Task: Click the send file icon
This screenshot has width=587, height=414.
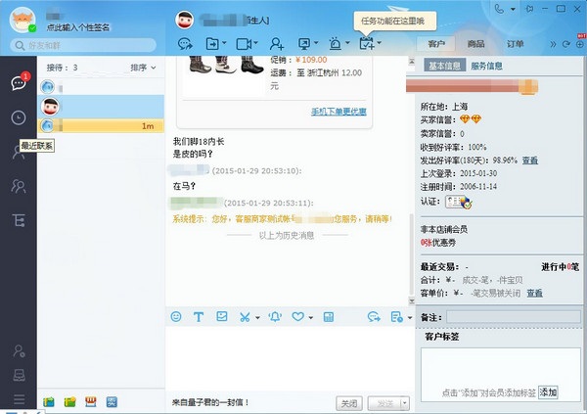Action: 212,44
